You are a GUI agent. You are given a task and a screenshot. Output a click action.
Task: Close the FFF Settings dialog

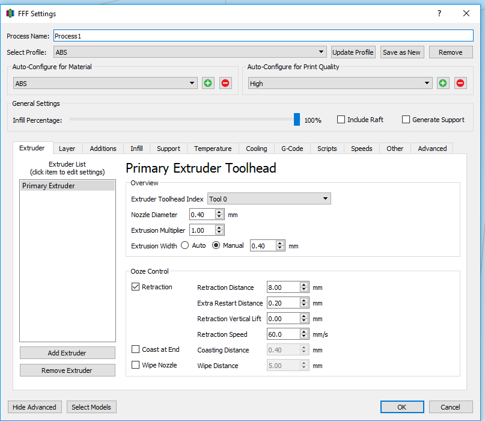pyautogui.click(x=466, y=13)
